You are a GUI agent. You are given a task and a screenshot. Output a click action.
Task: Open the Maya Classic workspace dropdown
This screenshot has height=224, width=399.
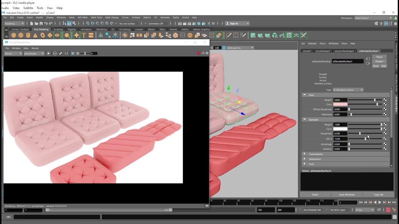point(373,18)
